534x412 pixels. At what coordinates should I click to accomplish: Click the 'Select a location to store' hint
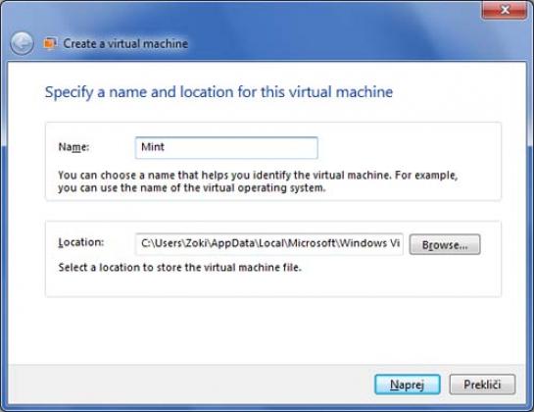(180, 268)
